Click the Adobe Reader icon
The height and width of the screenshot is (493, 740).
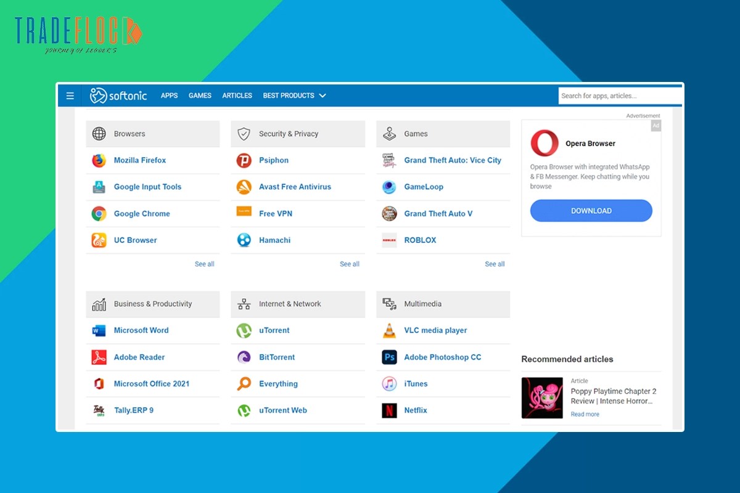99,357
